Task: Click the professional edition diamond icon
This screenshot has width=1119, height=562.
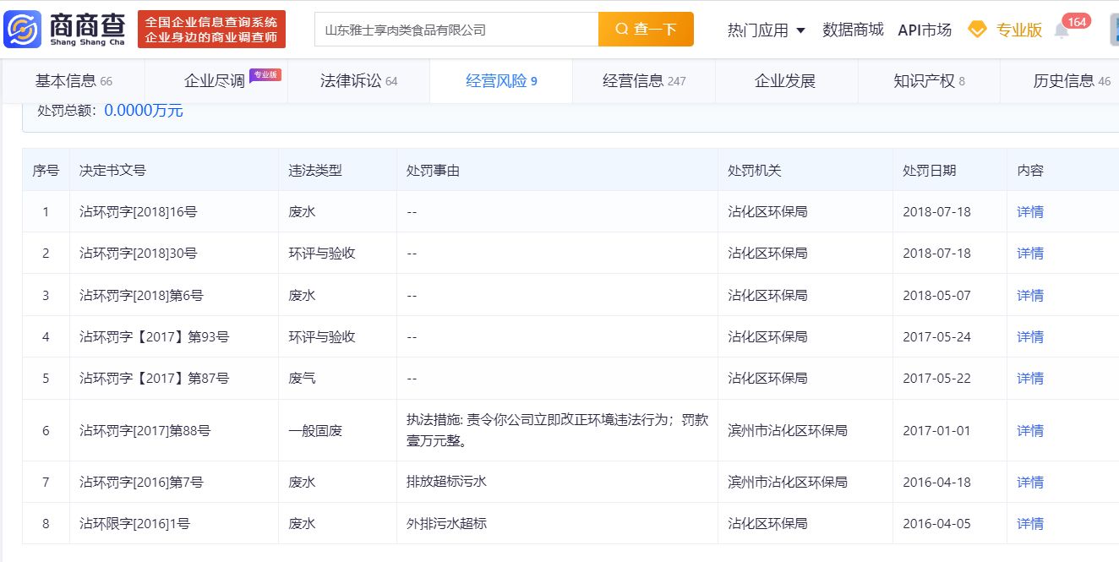Action: 977,30
